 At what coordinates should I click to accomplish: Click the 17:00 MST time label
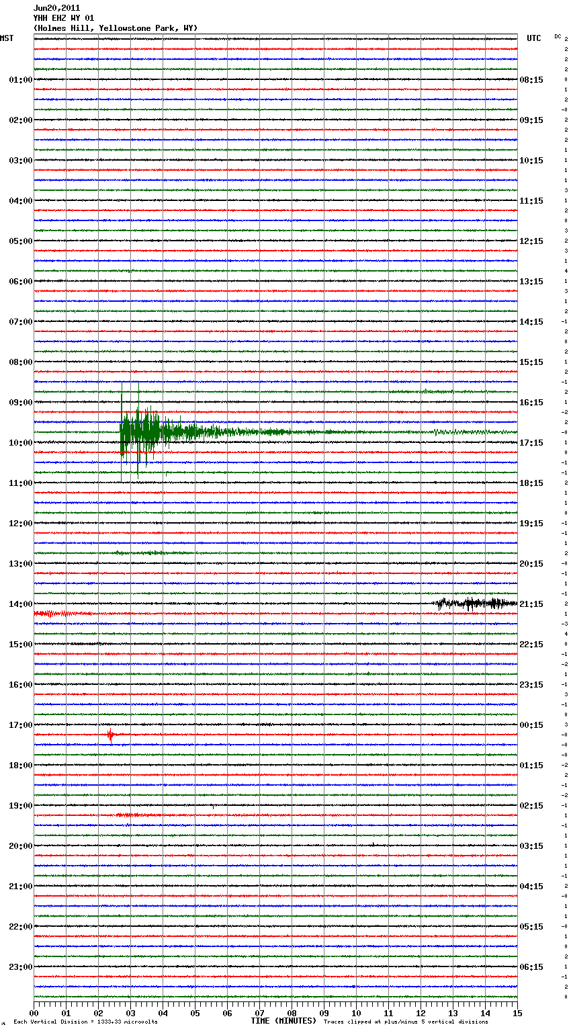[21, 725]
